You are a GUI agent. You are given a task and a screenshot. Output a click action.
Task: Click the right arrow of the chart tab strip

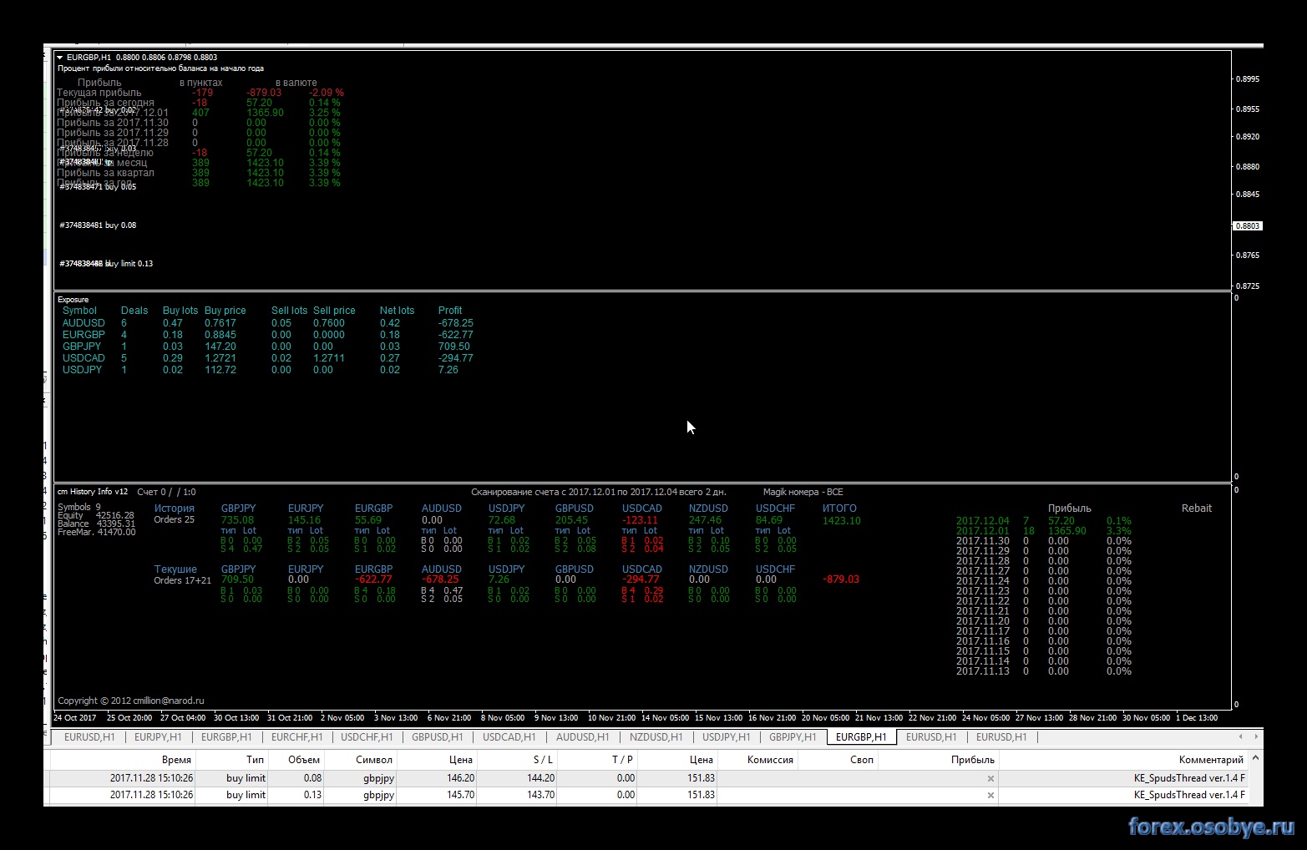[x=1254, y=736]
